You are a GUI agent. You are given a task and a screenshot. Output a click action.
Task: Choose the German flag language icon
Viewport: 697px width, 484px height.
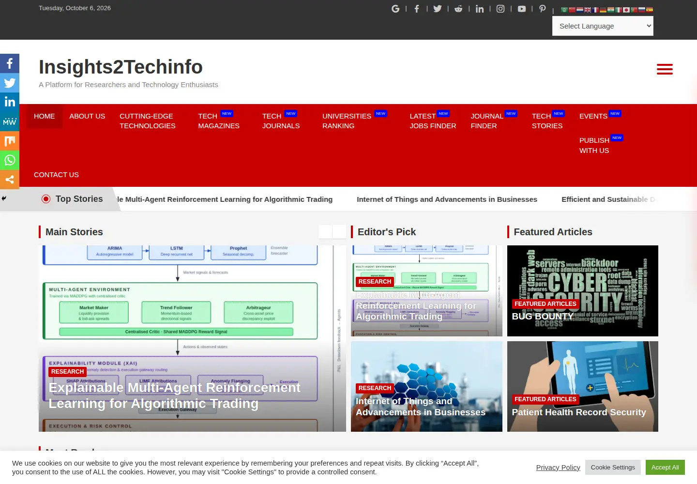pyautogui.click(x=603, y=10)
